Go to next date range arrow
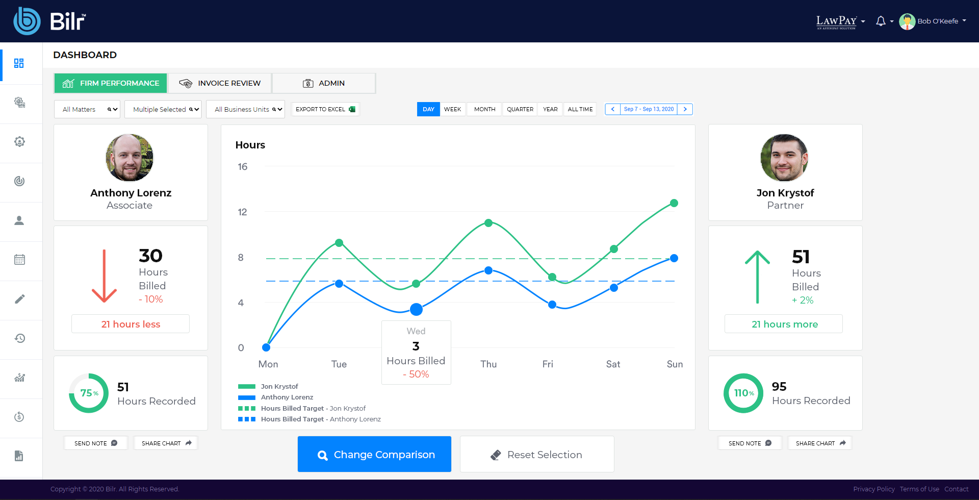 click(685, 109)
